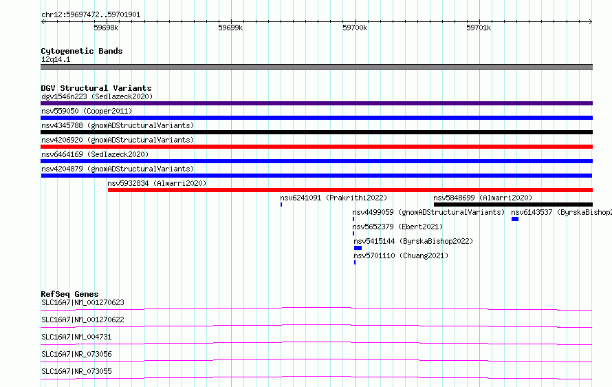Open nsv6464169 (Sedlazeck2020) label
Image resolution: width=612 pixels, height=387 pixels.
click(95, 154)
